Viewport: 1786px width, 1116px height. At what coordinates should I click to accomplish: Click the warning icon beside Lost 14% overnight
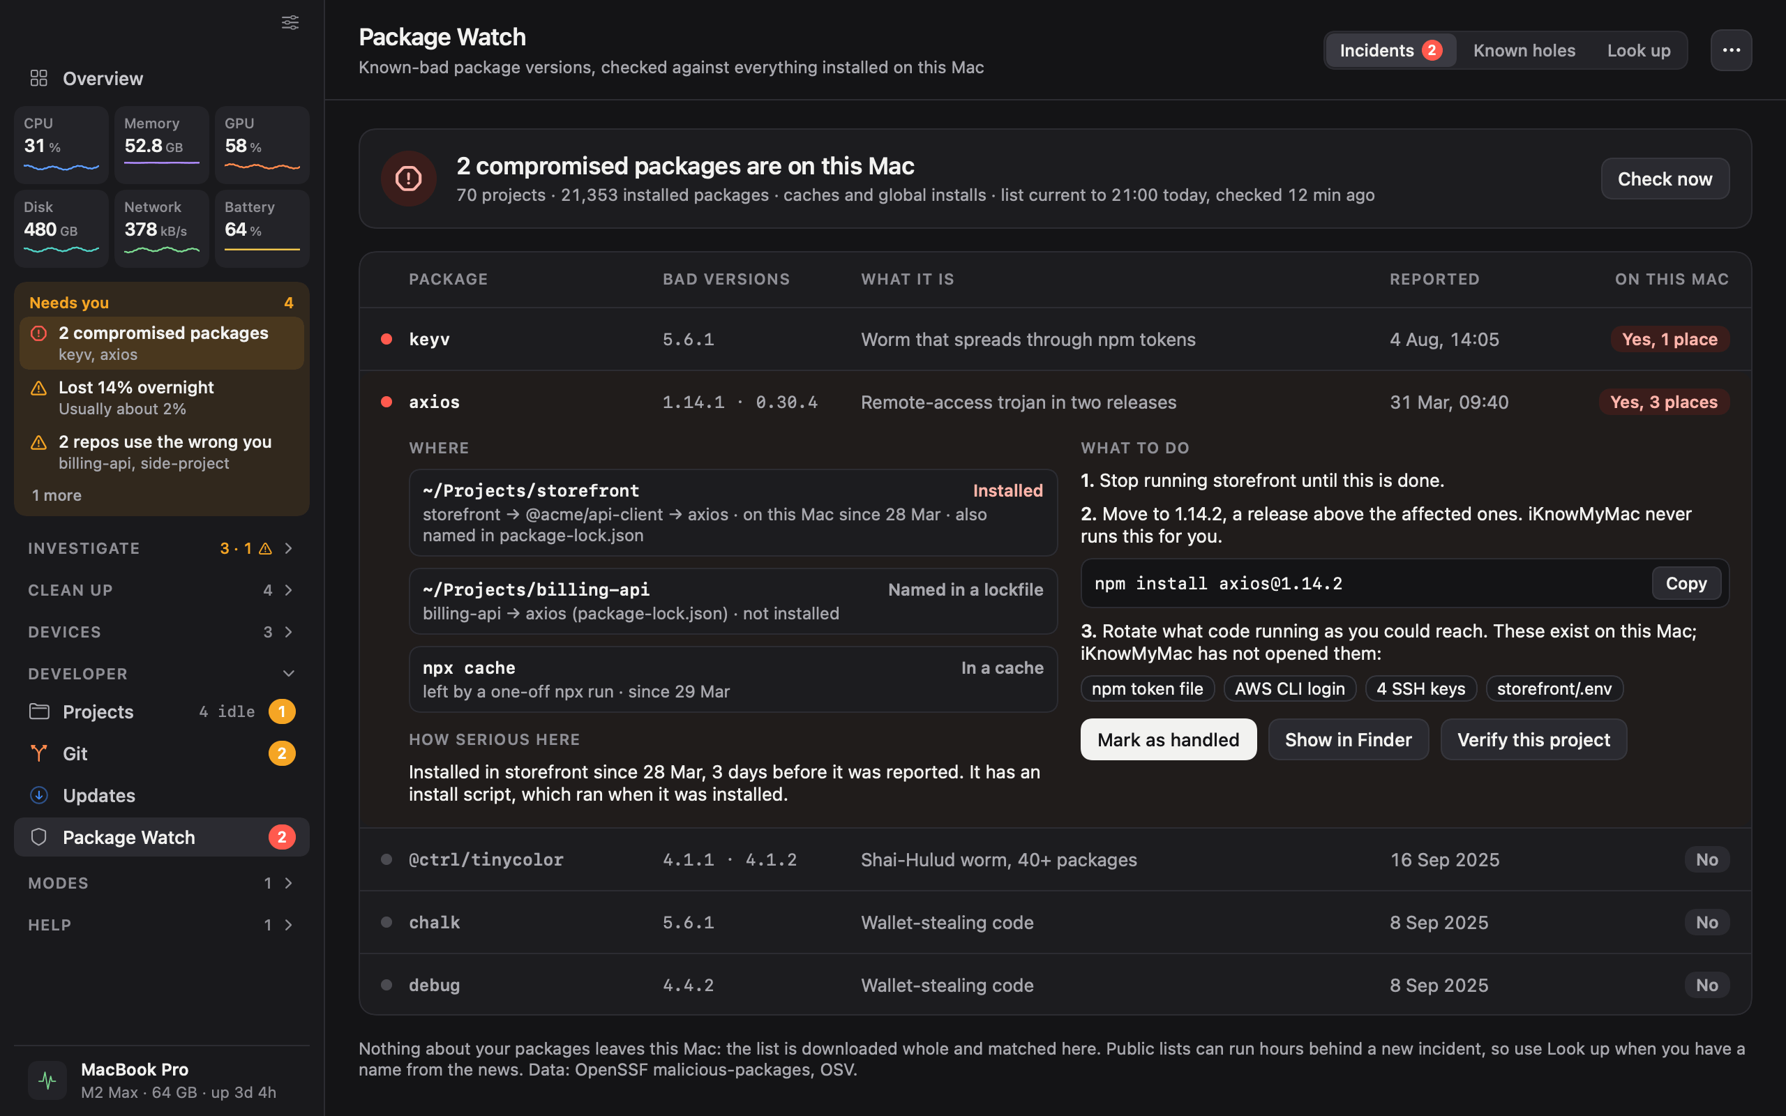38,389
